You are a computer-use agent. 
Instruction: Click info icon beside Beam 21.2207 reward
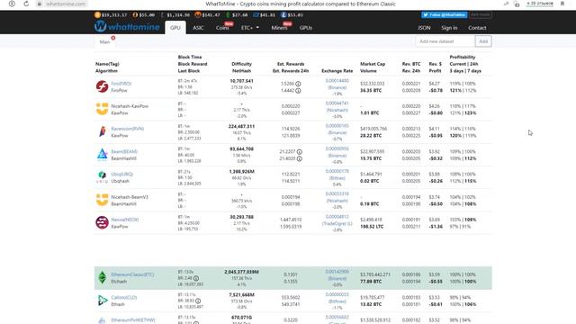[x=300, y=152]
